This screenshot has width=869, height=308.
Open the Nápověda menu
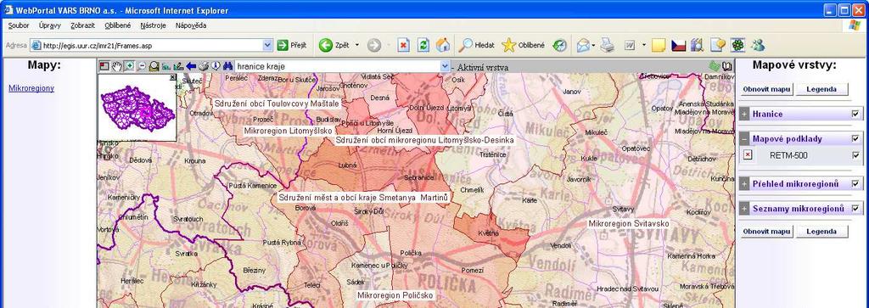pyautogui.click(x=191, y=25)
